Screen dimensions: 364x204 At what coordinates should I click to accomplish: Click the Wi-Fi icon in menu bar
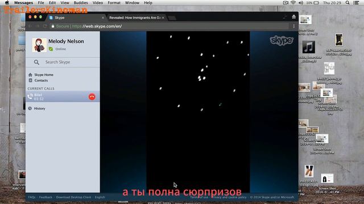(293, 3)
